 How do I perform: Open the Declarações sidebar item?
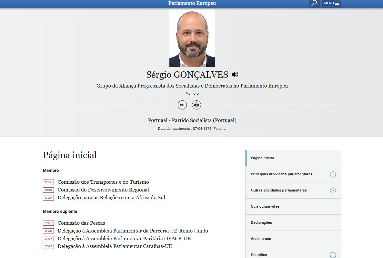[261, 223]
